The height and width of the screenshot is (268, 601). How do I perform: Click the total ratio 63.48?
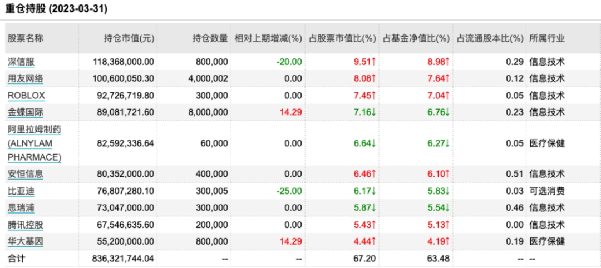point(440,259)
